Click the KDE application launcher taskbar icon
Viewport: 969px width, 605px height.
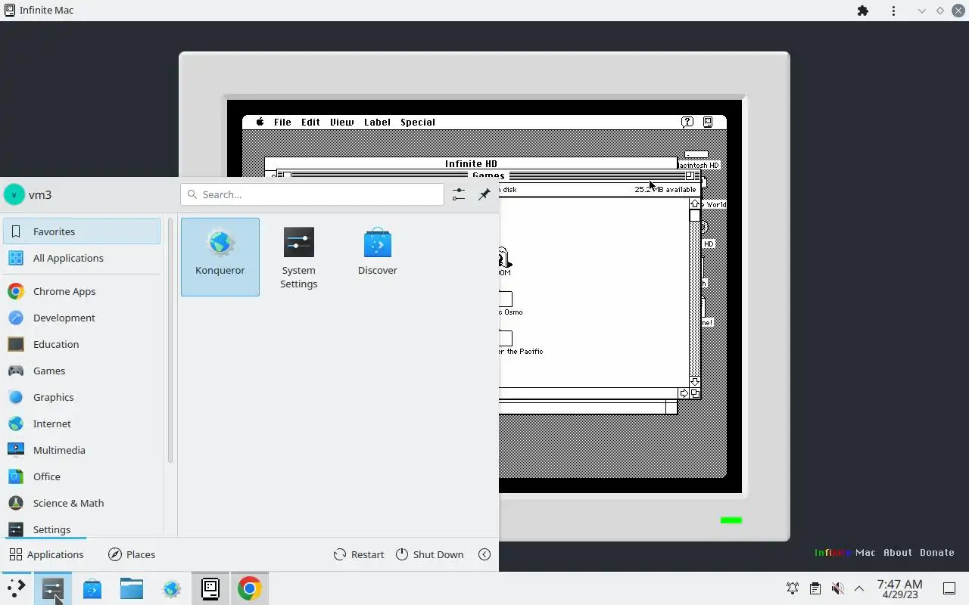[16, 588]
